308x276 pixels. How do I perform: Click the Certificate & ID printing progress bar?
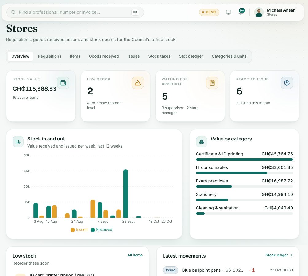(244, 159)
